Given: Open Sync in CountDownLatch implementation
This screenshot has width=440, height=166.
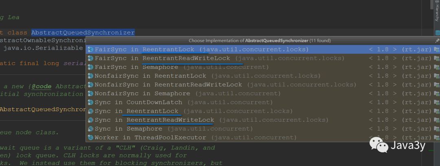Looking at the screenshot, I should [x=263, y=103].
